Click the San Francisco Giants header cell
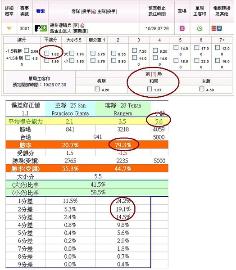The height and width of the screenshot is (270, 236). pyautogui.click(x=70, y=109)
